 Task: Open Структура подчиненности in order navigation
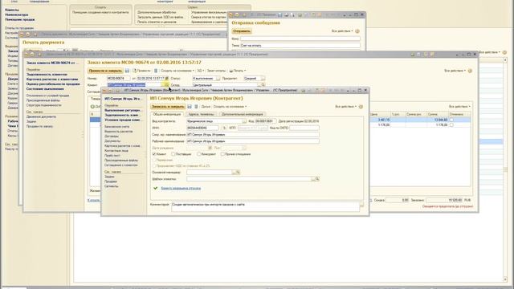43,105
